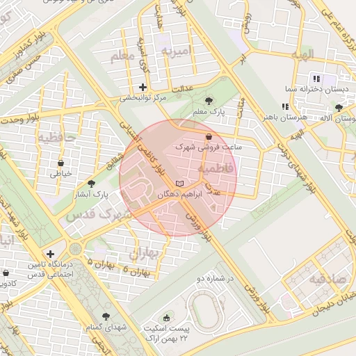This screenshot has height=356, width=356.
Task: Click the tree icon for شهدای گمنام
Action: click(106, 316)
